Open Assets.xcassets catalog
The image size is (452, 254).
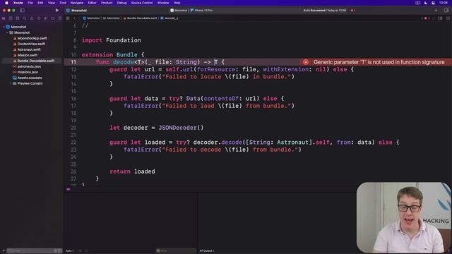[30, 78]
